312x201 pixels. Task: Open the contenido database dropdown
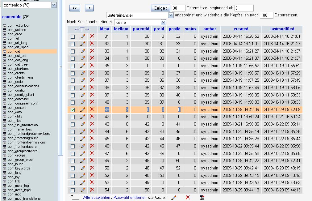coord(54,5)
